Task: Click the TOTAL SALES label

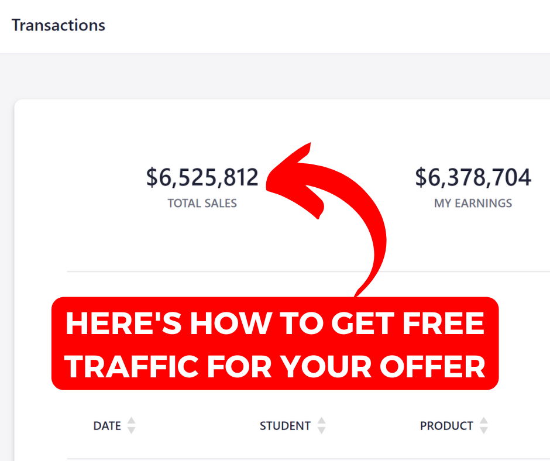Action: pyautogui.click(x=202, y=203)
